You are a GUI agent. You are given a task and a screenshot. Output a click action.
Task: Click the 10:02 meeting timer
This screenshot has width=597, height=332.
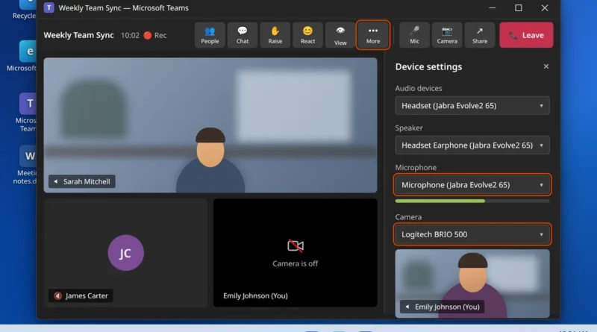coord(130,35)
